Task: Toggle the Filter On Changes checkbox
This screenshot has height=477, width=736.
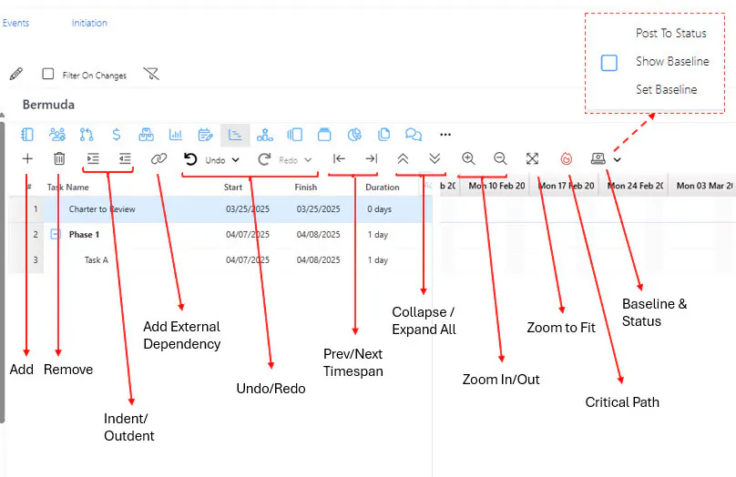Action: pos(48,74)
